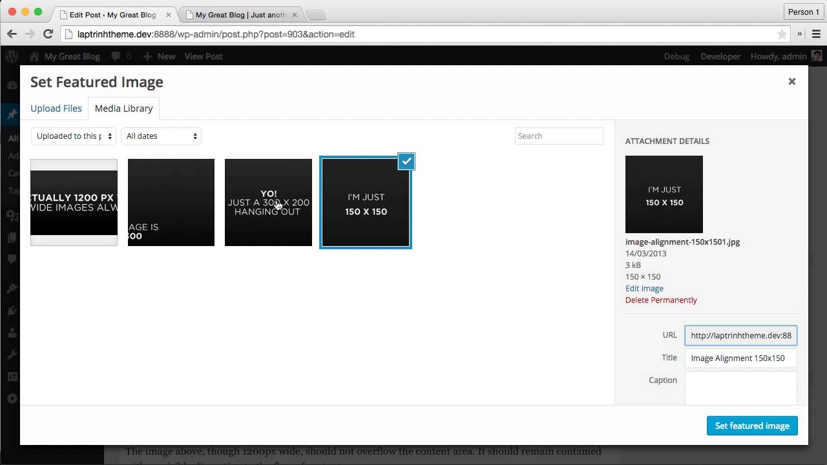Go back with the browser back arrow
Viewport: 827px width, 465px height.
click(x=12, y=34)
